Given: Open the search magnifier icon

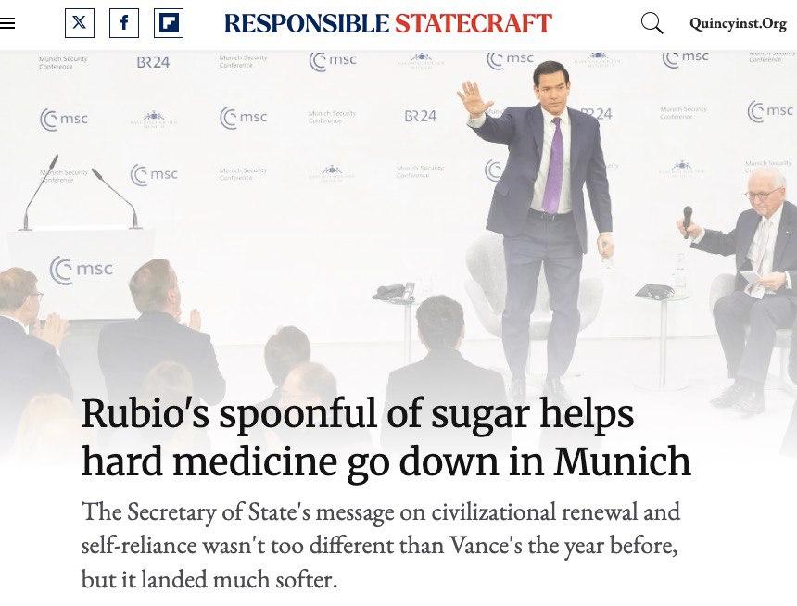Looking at the screenshot, I should (x=652, y=23).
